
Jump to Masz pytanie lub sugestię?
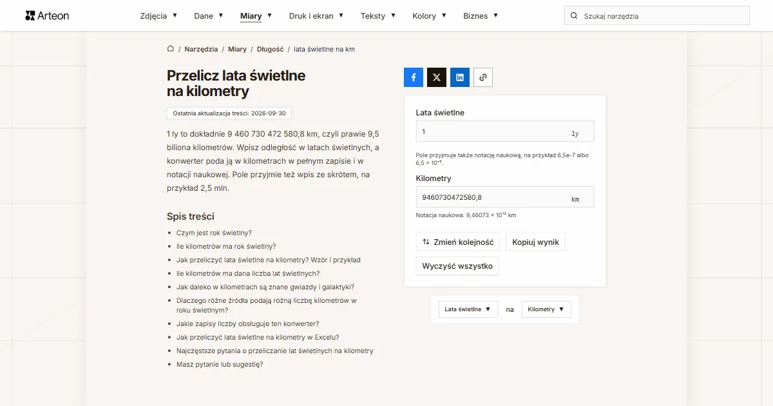[x=220, y=364]
